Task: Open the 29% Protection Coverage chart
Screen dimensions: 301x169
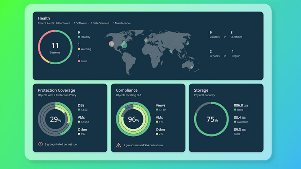Action: (x=55, y=119)
